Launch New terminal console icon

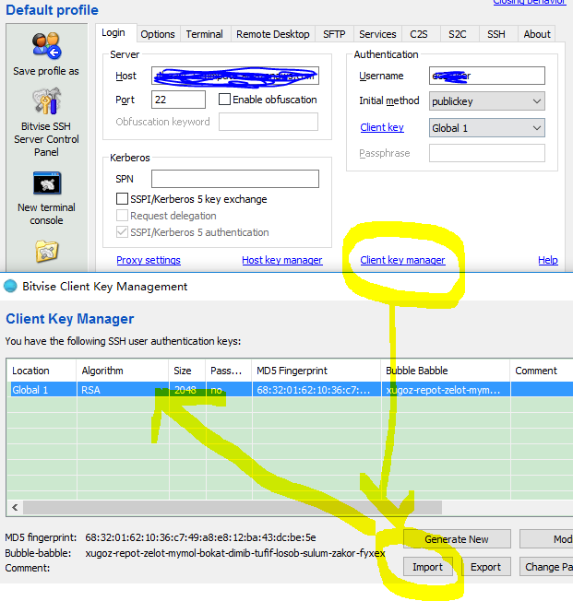(x=47, y=183)
